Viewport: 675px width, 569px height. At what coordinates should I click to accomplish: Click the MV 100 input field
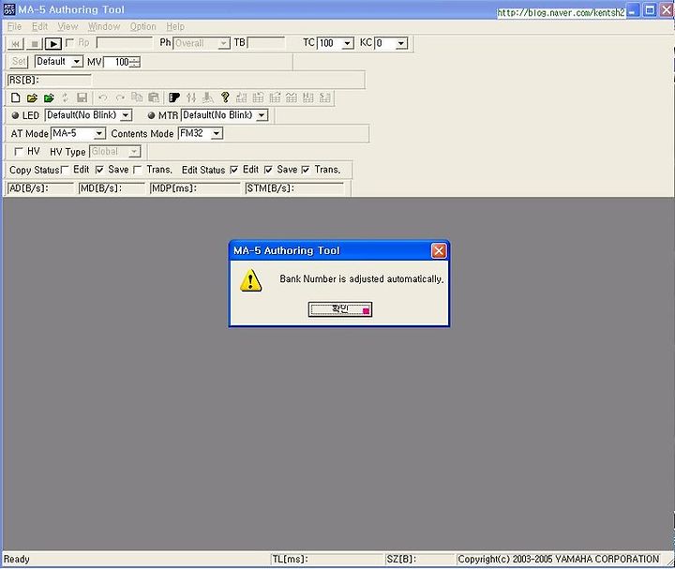coord(117,62)
